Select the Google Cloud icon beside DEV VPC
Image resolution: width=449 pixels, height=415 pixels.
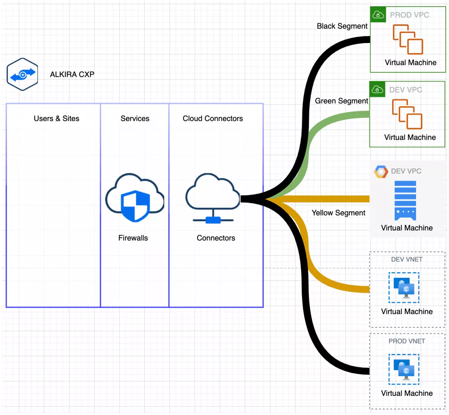point(381,172)
